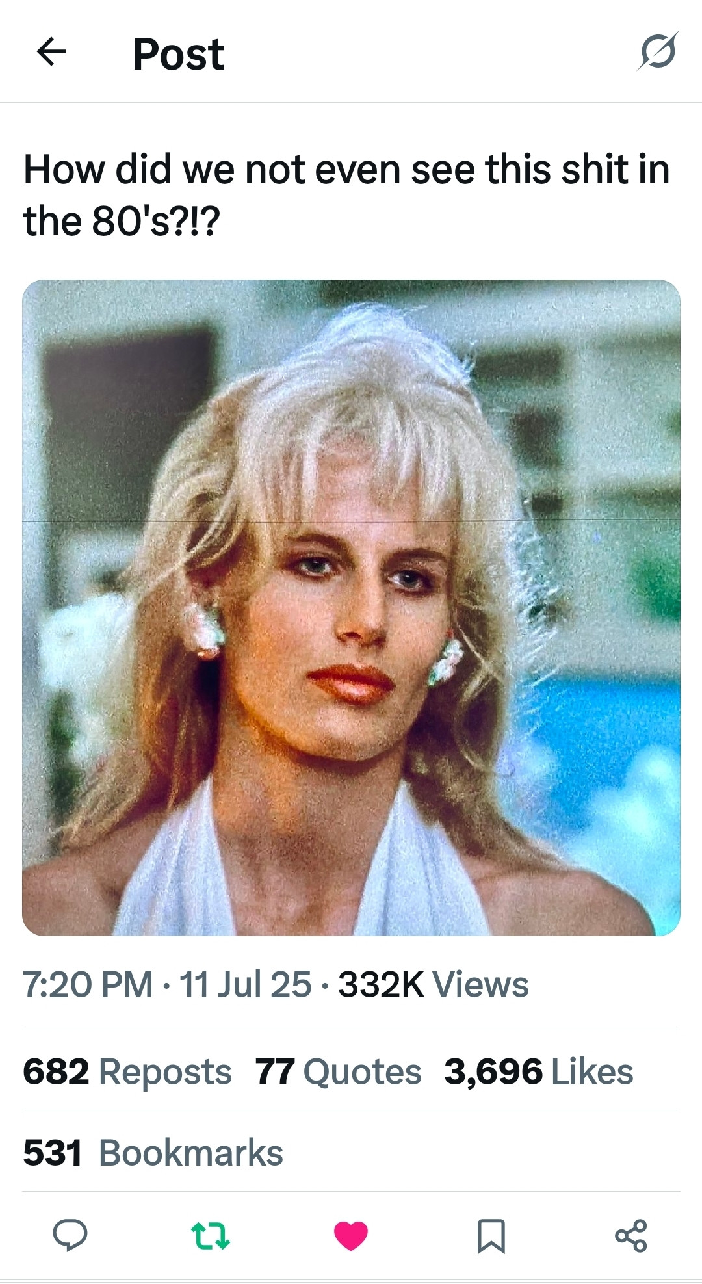Viewport: 702px width, 1284px height.
Task: Open the attached photo full screen
Action: pos(351,608)
